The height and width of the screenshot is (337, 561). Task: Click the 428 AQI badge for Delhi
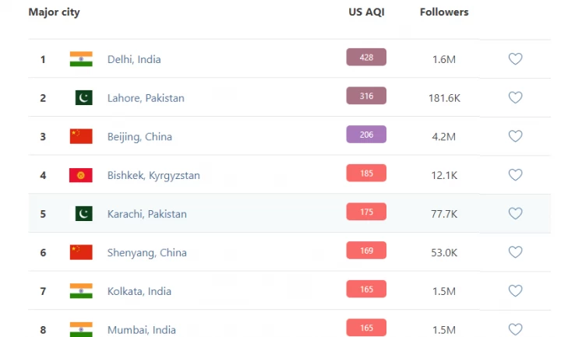pos(366,57)
